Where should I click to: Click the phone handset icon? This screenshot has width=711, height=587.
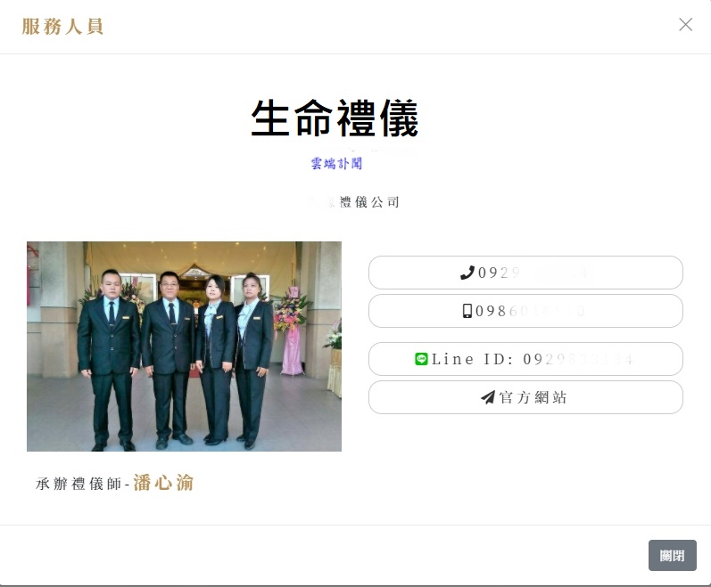click(467, 273)
